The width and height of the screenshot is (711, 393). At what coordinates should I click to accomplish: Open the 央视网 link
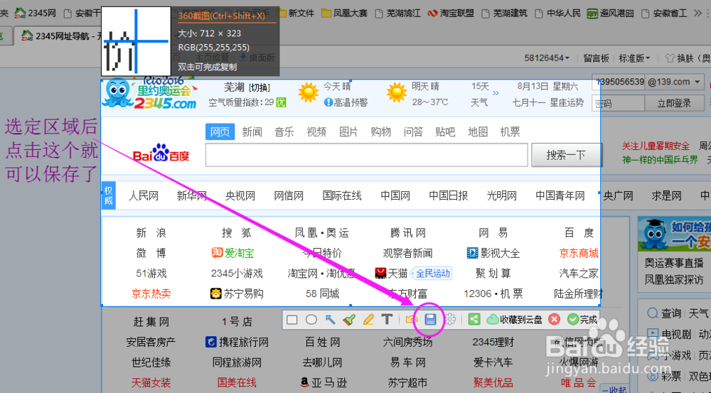click(240, 196)
